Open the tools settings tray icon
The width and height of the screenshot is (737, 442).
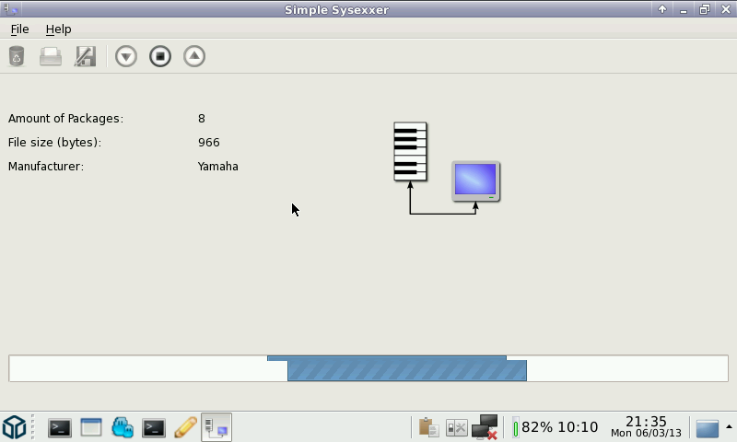coord(456,428)
